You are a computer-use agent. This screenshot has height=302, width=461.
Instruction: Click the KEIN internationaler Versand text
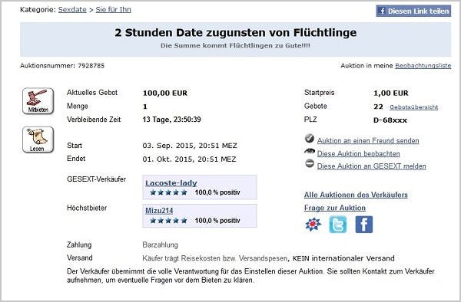[x=343, y=258]
